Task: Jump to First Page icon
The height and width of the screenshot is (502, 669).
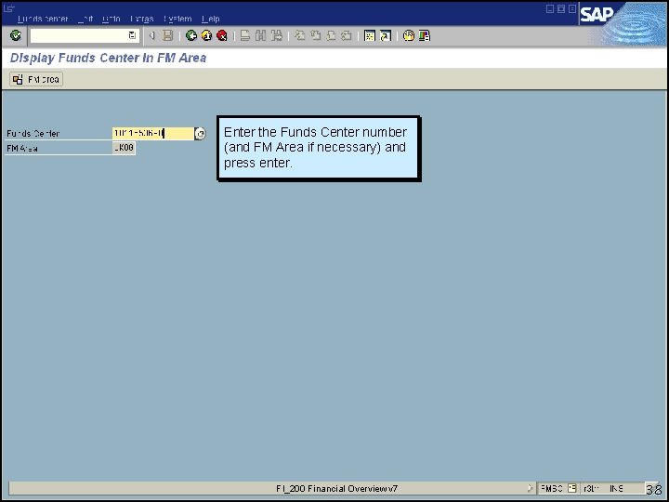Action: click(x=300, y=36)
